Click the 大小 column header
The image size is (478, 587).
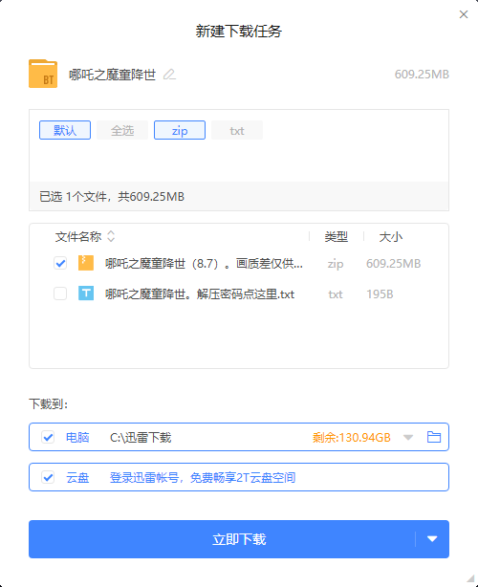[x=391, y=236]
